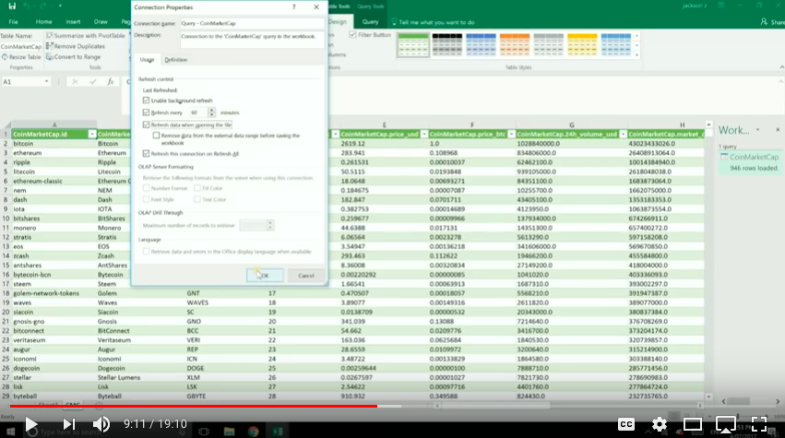785x438 pixels.
Task: Adjust refresh minutes spinner arrows
Action: [212, 112]
